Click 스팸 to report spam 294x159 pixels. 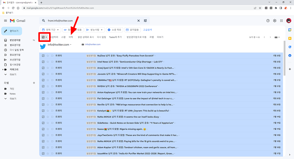[63, 37]
